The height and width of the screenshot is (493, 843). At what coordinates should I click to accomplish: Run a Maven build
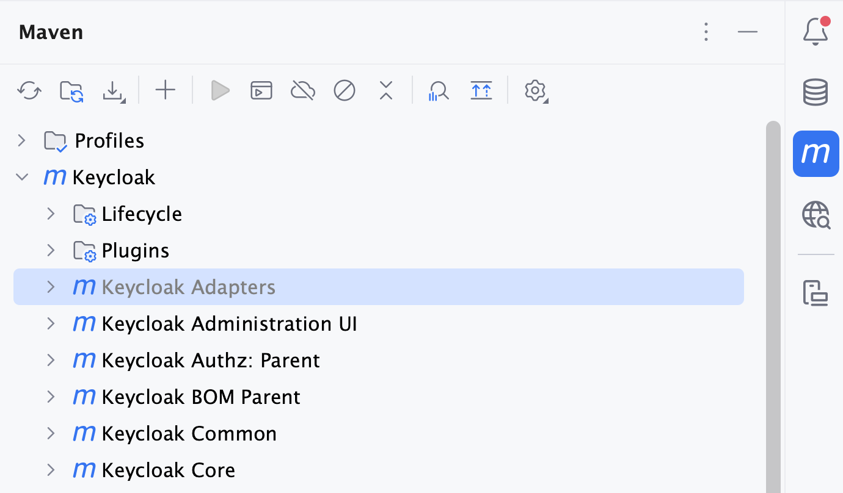coord(219,90)
